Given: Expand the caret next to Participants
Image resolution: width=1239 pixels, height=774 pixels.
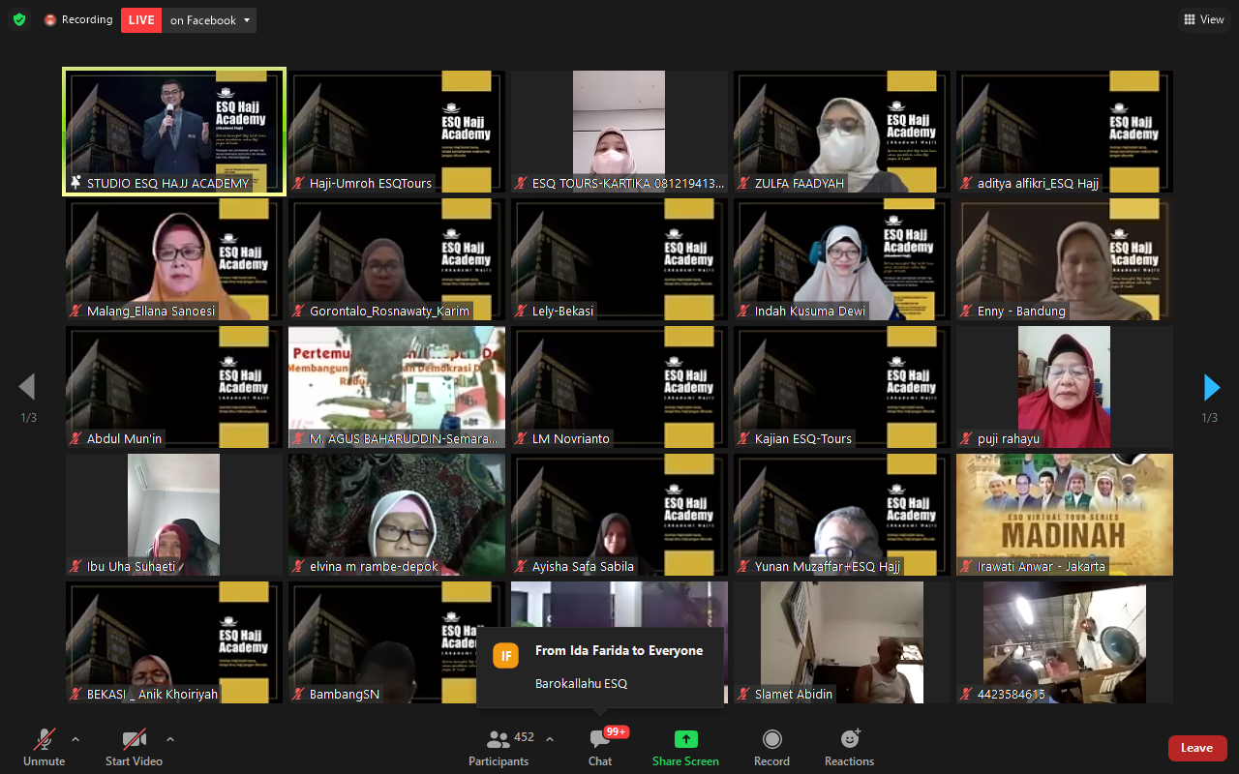Looking at the screenshot, I should coord(550,739).
